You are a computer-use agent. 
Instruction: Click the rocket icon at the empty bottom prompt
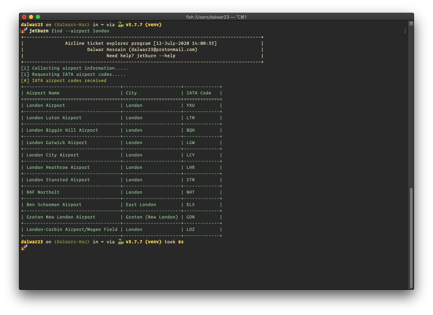click(24, 248)
